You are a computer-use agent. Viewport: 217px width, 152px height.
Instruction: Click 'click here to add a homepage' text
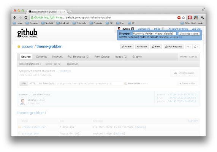point(35,75)
